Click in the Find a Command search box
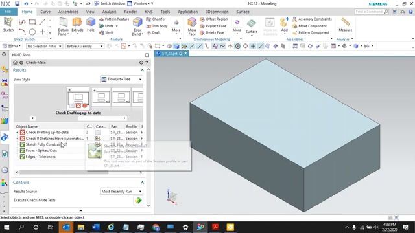Image resolution: width=415 pixels, height=233 pixels. tap(369, 12)
